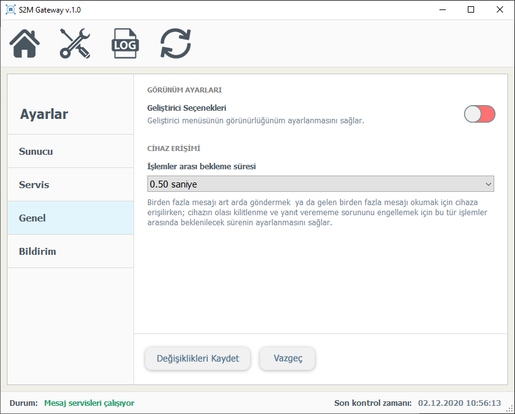This screenshot has height=414, width=515.
Task: Click the Ayarlar sidebar heading
Action: [x=44, y=115]
